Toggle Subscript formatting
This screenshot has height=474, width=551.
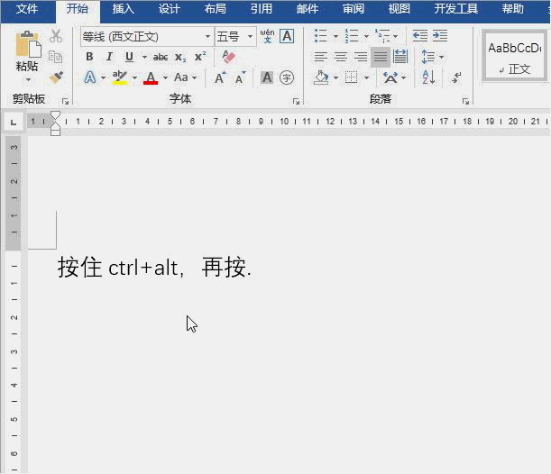pyautogui.click(x=180, y=58)
